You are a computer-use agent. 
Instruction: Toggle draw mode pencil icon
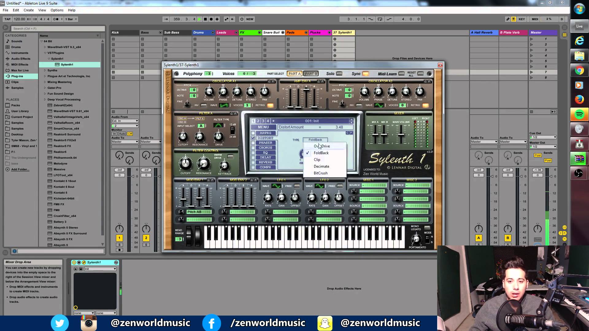pos(508,19)
